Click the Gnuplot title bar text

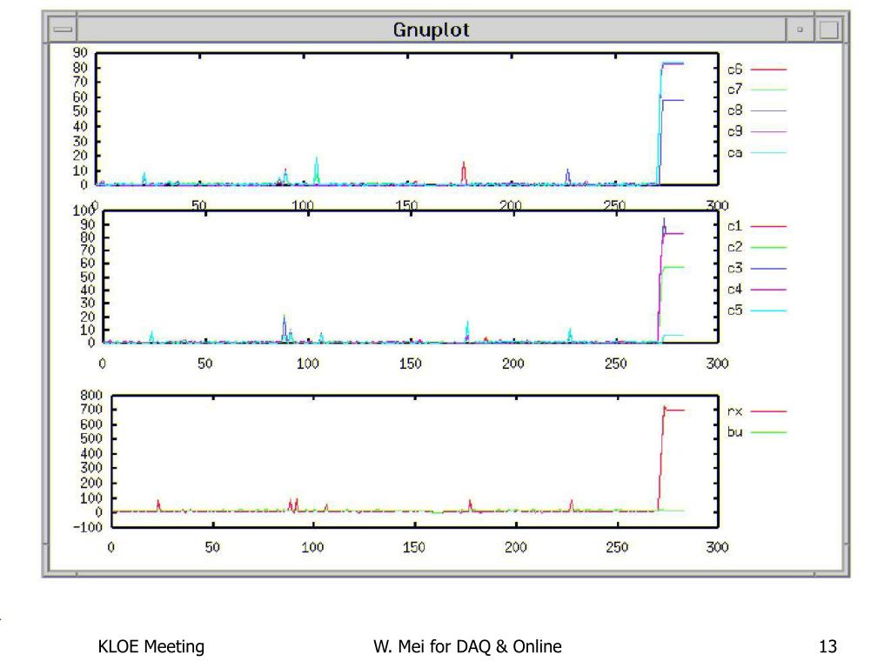[432, 30]
